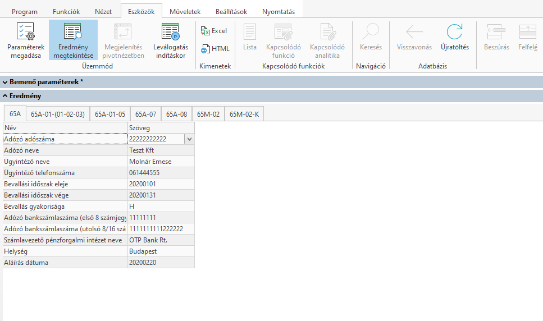Click the Szöveg column header
Screen dimensions: 543x321
tap(161, 128)
